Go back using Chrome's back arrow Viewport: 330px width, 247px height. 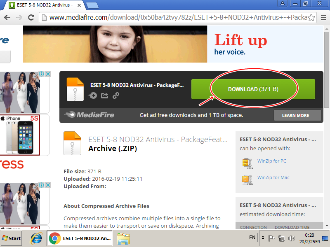pyautogui.click(x=7, y=17)
